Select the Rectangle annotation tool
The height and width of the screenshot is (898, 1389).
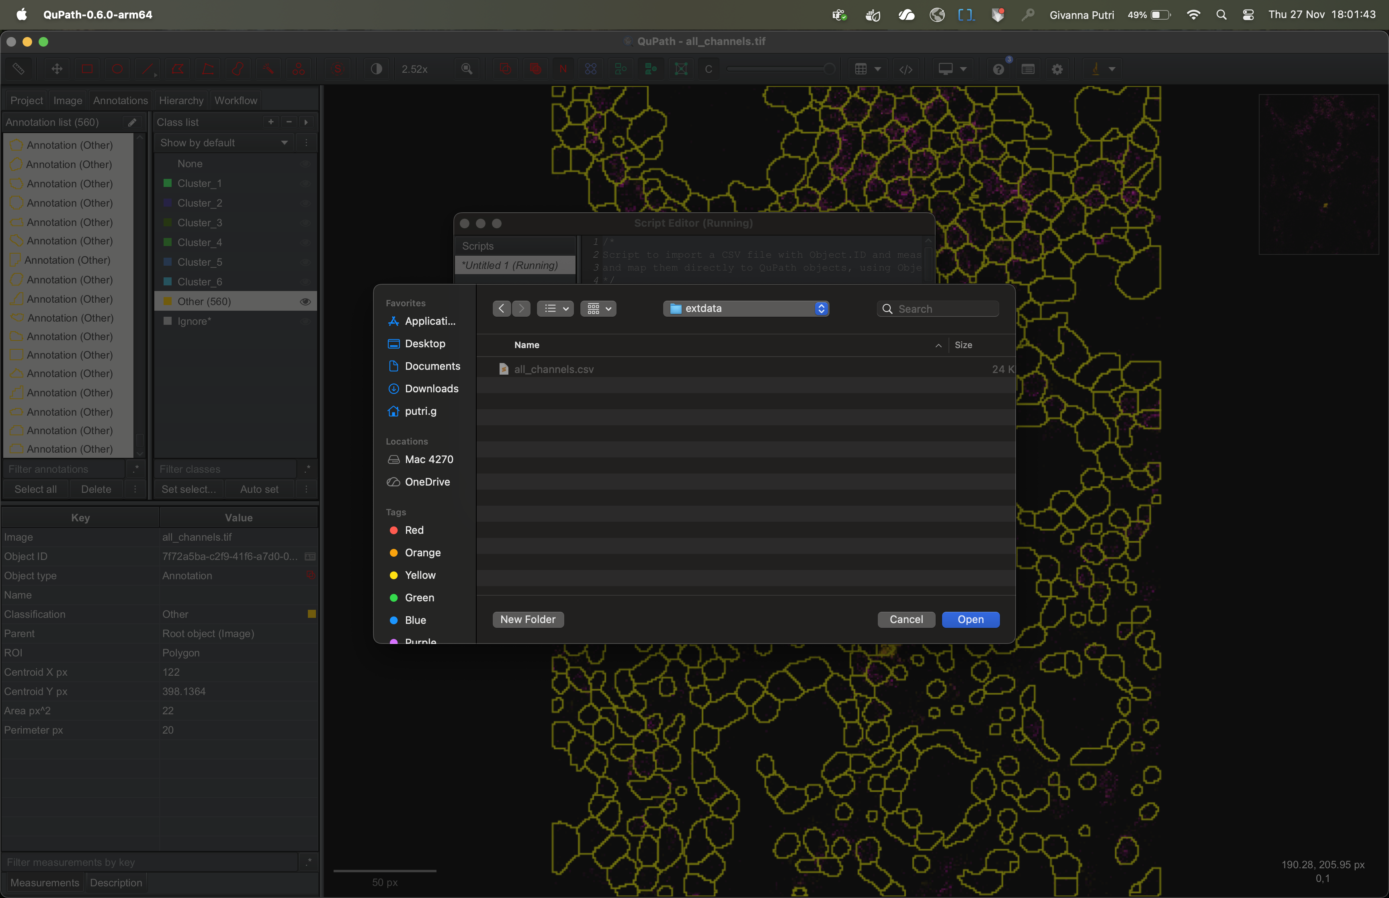pos(88,69)
